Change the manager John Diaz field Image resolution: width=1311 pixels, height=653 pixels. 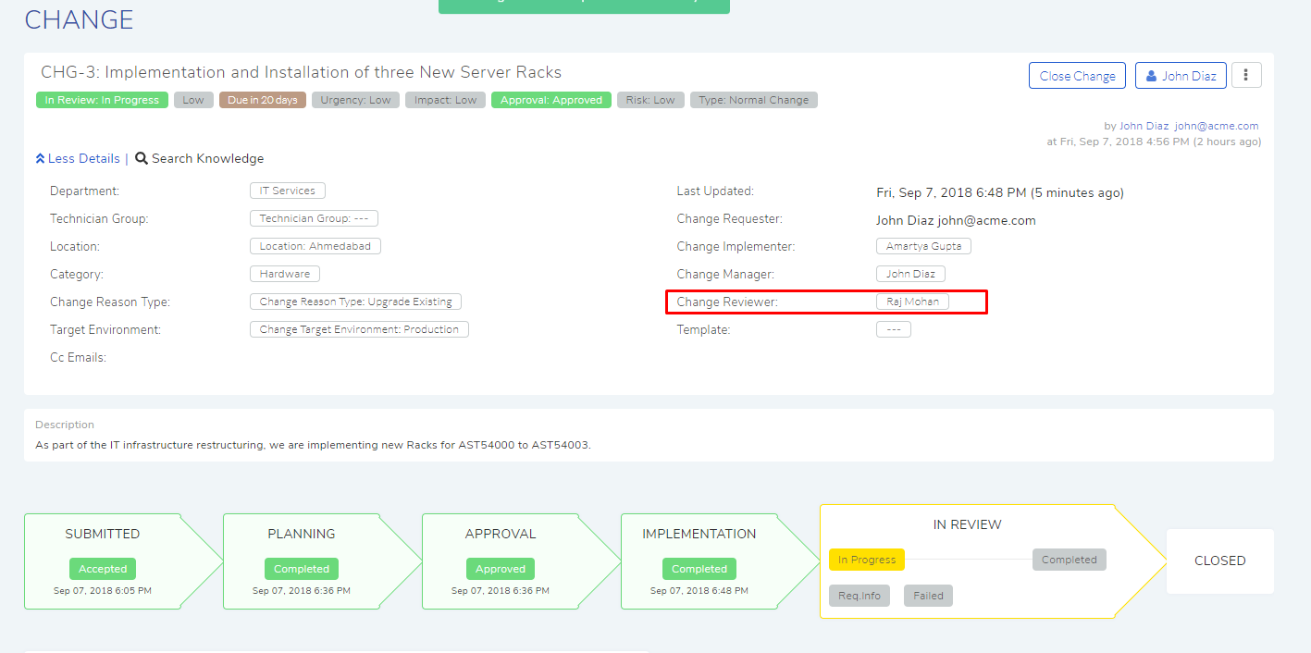tap(910, 274)
